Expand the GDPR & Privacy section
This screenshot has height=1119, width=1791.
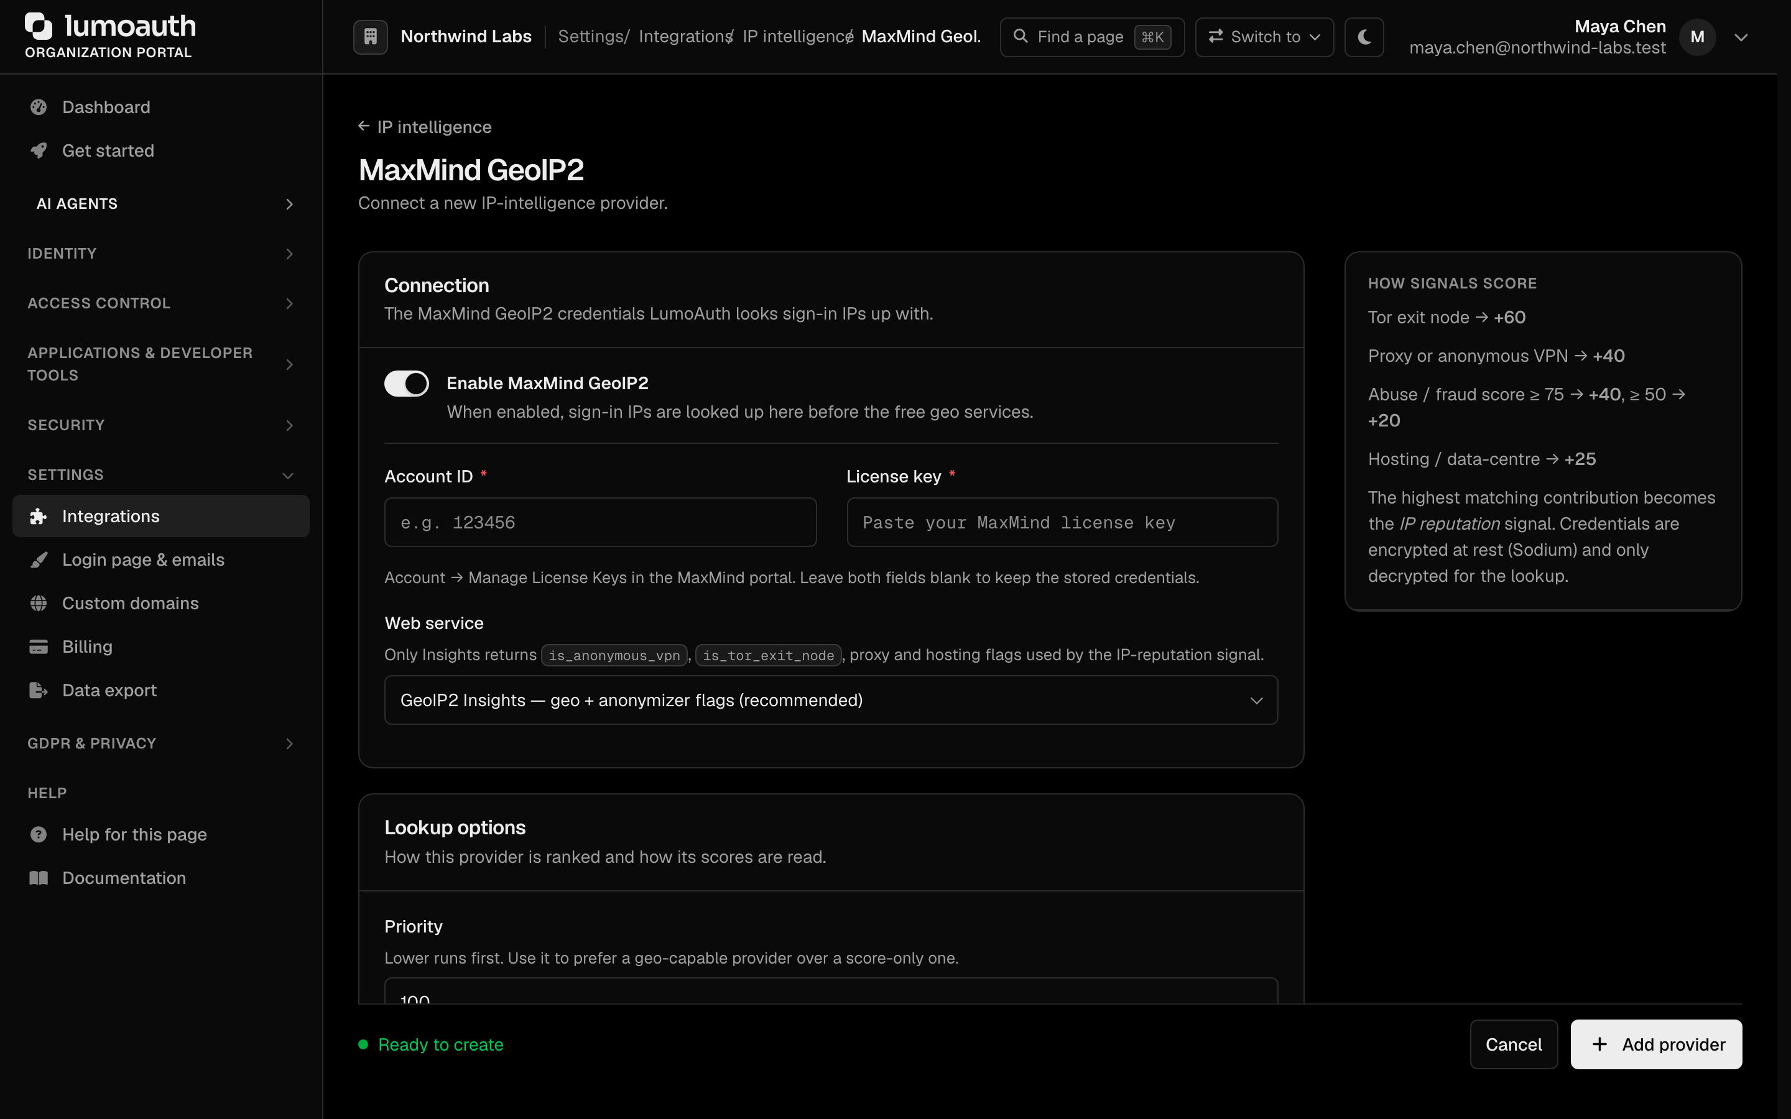160,743
